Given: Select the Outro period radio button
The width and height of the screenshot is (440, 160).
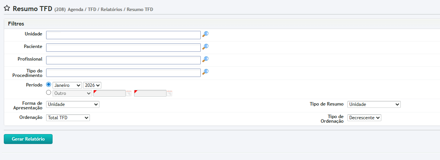Looking at the screenshot, I should [48, 93].
